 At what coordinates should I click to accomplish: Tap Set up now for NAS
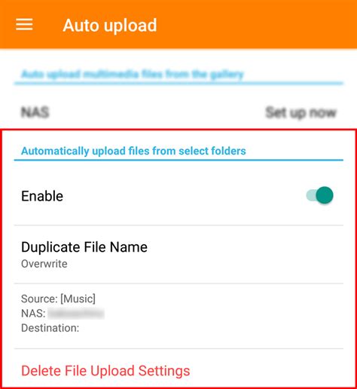click(x=301, y=112)
